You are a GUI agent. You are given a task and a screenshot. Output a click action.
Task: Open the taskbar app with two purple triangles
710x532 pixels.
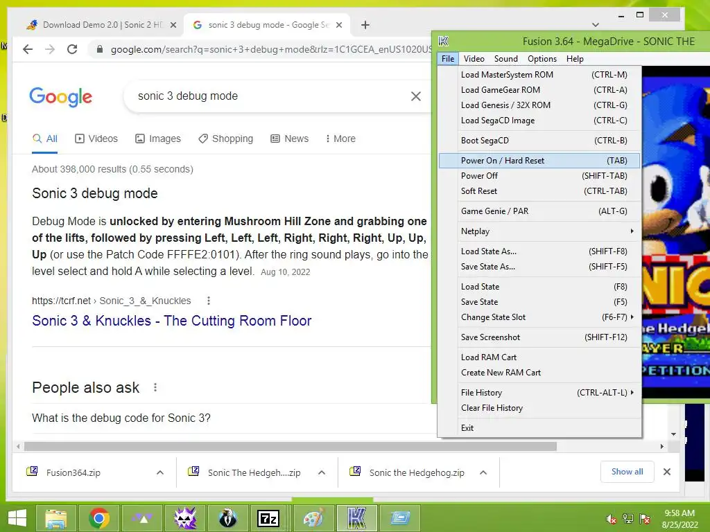coord(141,518)
